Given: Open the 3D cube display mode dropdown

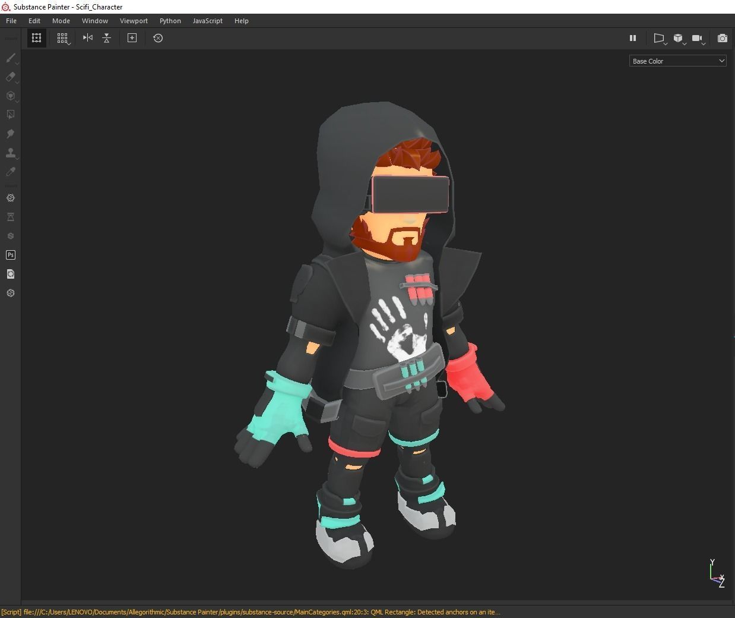Looking at the screenshot, I should coord(679,39).
